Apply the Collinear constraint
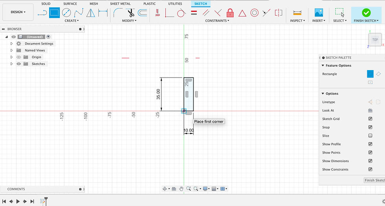The width and height of the screenshot is (385, 206). [266, 13]
